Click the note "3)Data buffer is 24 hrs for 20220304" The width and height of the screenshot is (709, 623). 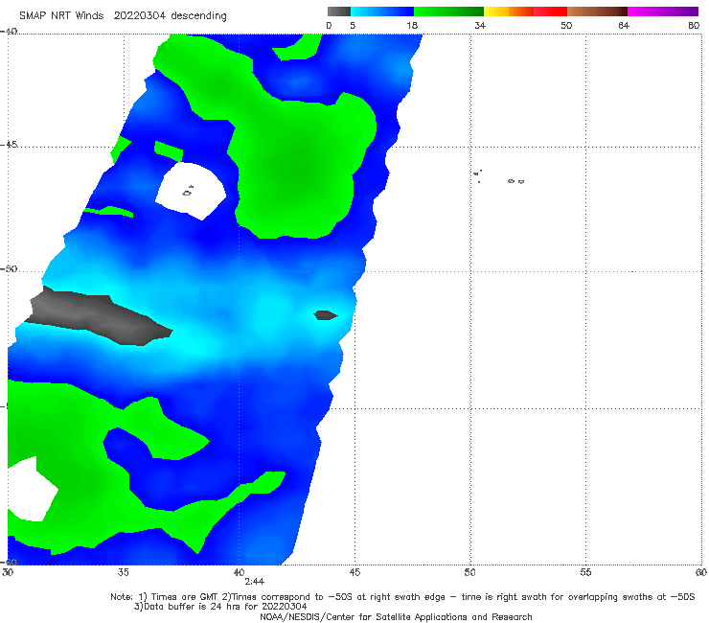(x=220, y=607)
